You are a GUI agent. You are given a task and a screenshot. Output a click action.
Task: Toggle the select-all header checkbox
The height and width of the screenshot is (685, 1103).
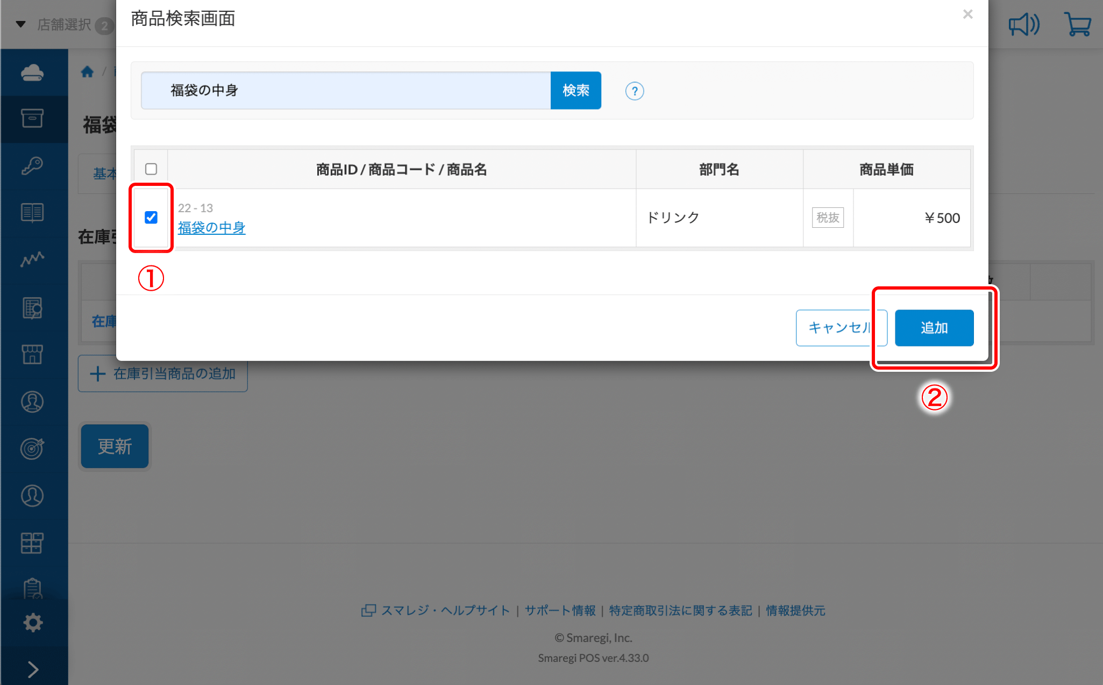(x=151, y=169)
